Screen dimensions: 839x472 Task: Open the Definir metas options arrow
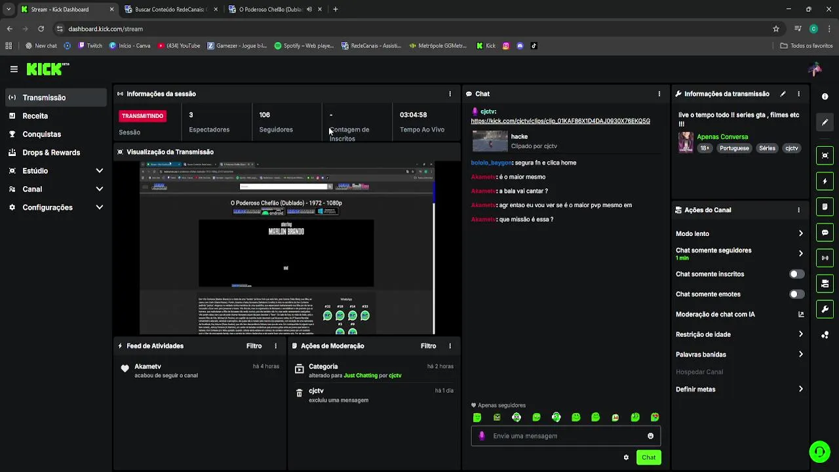800,389
